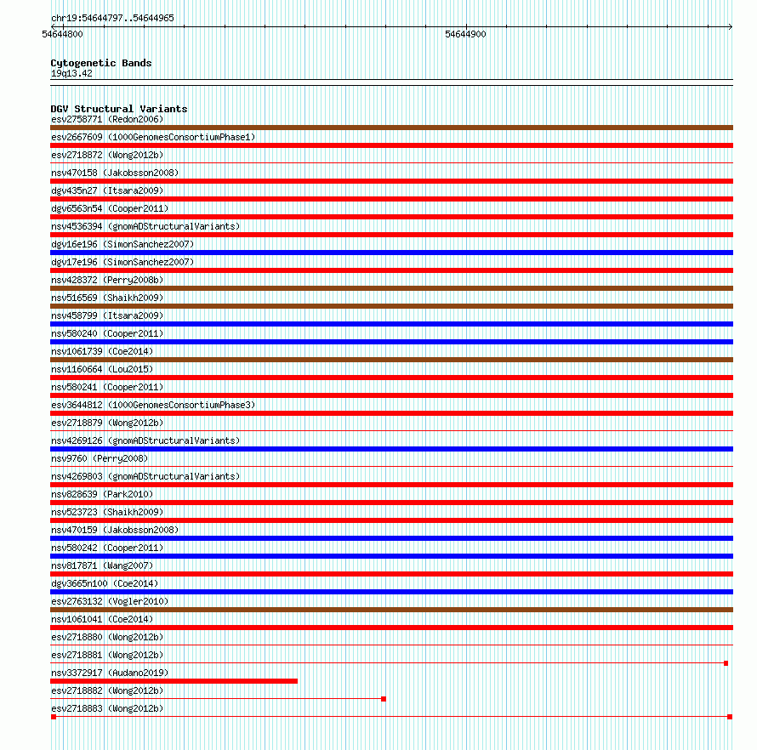Click the 19q13.42 band label
This screenshot has width=757, height=750.
point(71,73)
